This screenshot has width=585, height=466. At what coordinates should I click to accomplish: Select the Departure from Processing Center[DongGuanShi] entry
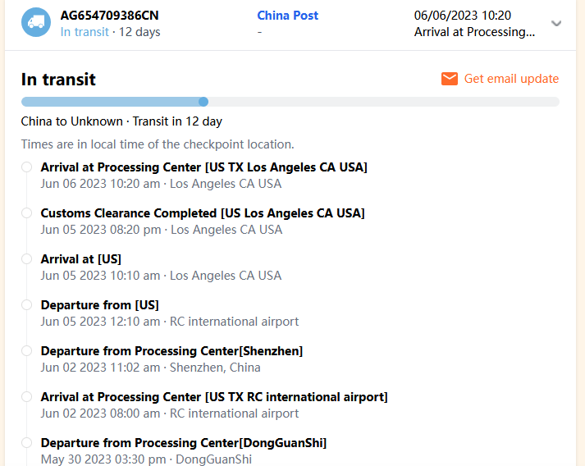point(183,443)
